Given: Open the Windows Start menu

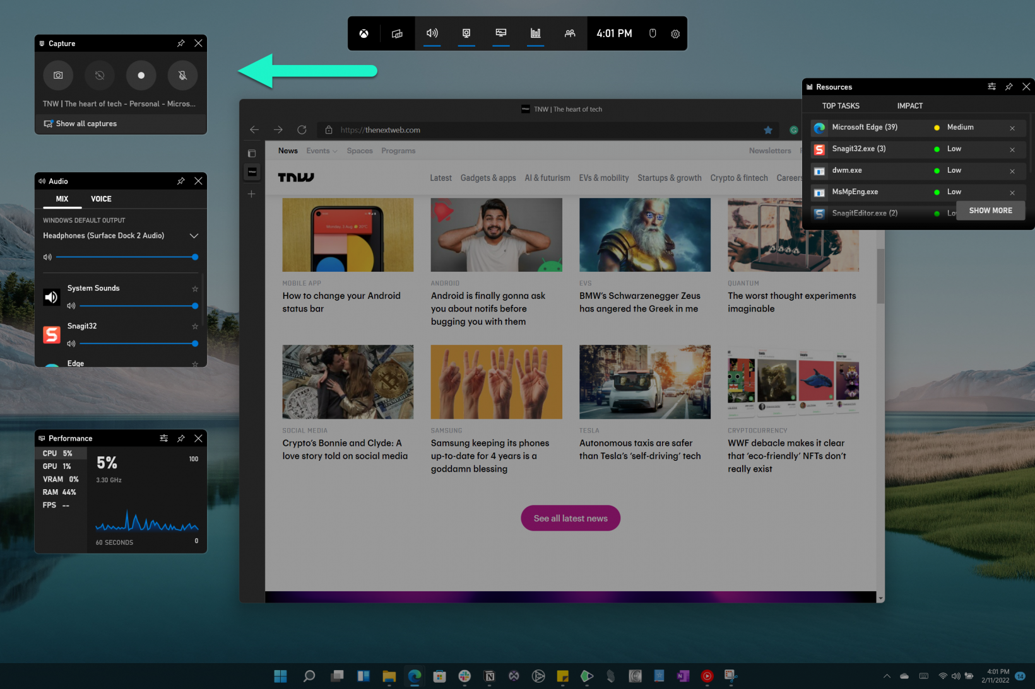Looking at the screenshot, I should (x=281, y=676).
